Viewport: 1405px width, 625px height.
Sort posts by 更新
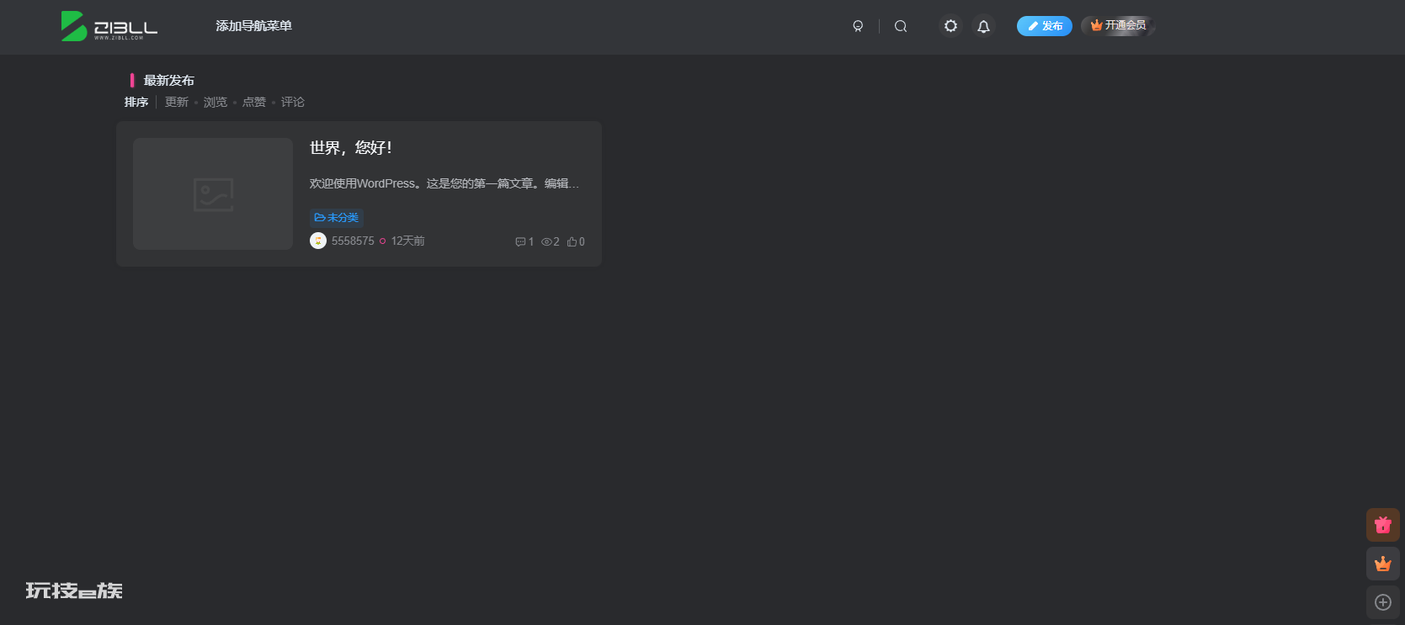tap(177, 102)
